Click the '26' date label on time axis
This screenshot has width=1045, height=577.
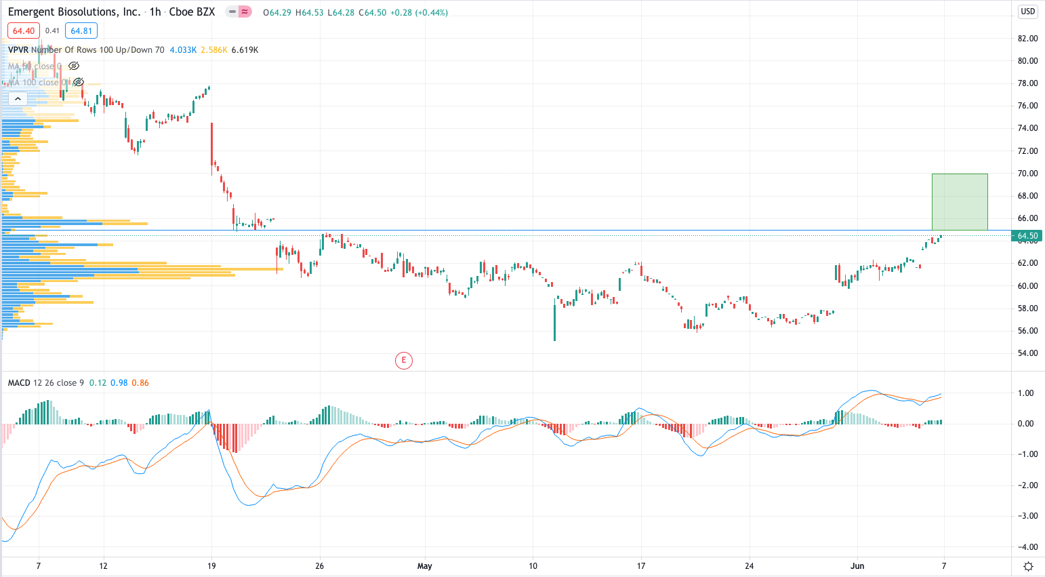coord(320,565)
